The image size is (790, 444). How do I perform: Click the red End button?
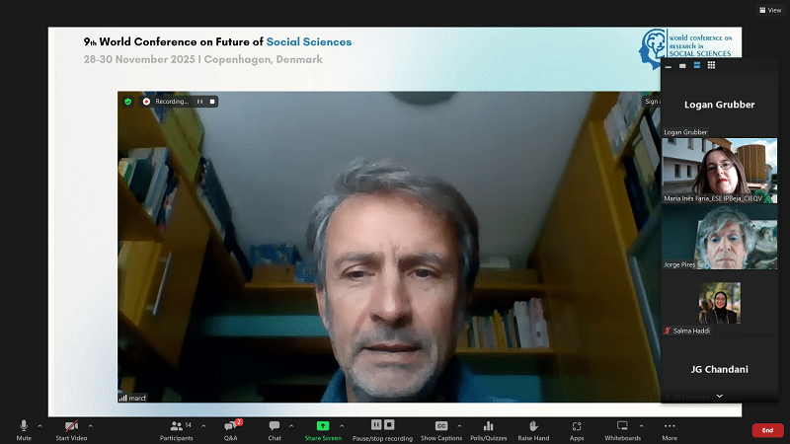click(x=767, y=430)
